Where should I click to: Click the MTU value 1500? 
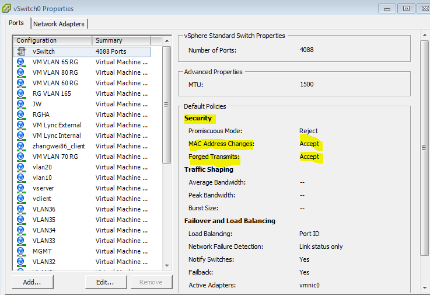click(306, 84)
